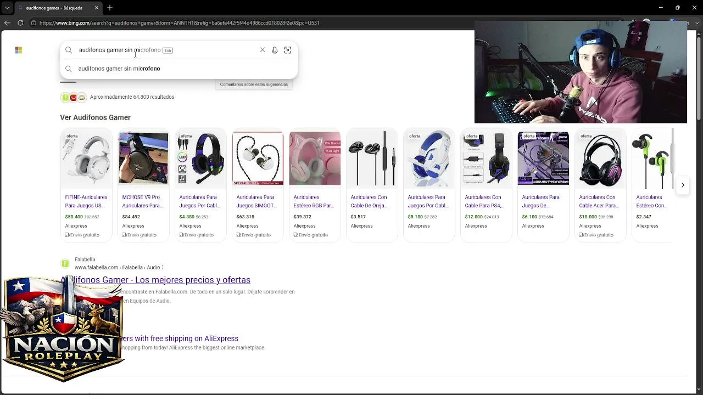Open Falabella result options menu dots
The height and width of the screenshot is (395, 703).
coord(163,267)
